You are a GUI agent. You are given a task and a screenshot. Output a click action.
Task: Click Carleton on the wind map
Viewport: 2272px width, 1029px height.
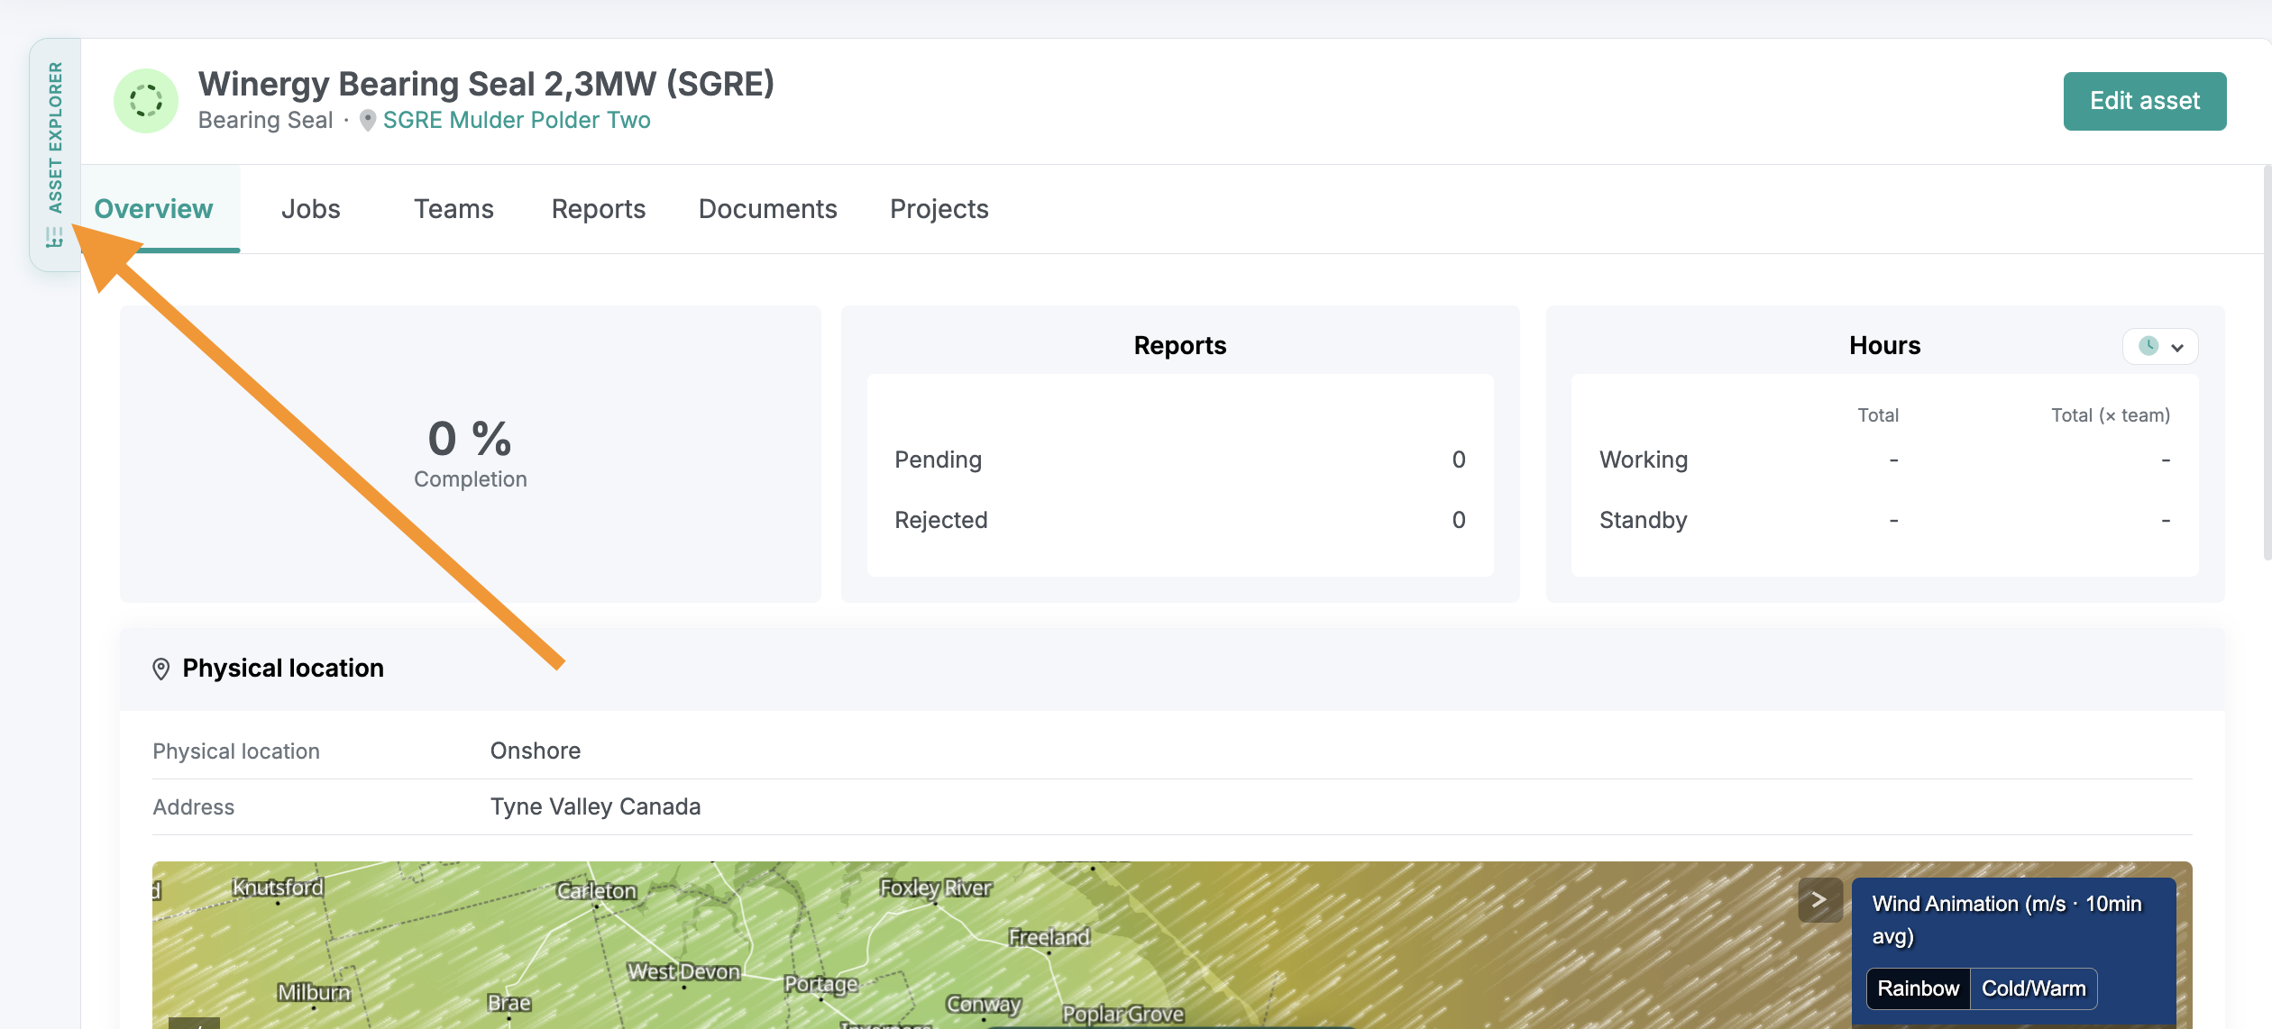pyautogui.click(x=597, y=891)
